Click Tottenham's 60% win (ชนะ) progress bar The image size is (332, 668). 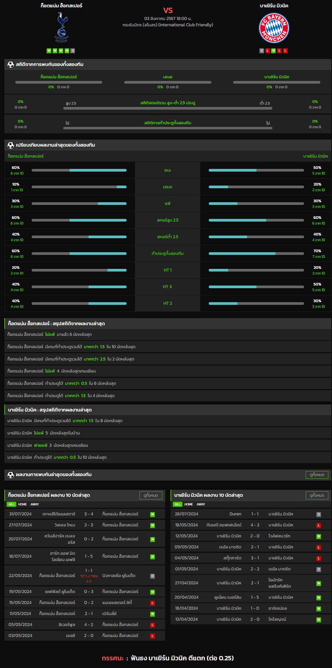(79, 170)
